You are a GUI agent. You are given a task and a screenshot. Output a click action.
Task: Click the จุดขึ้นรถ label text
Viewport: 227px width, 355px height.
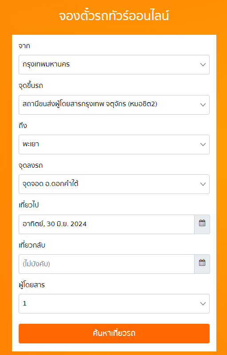point(31,86)
